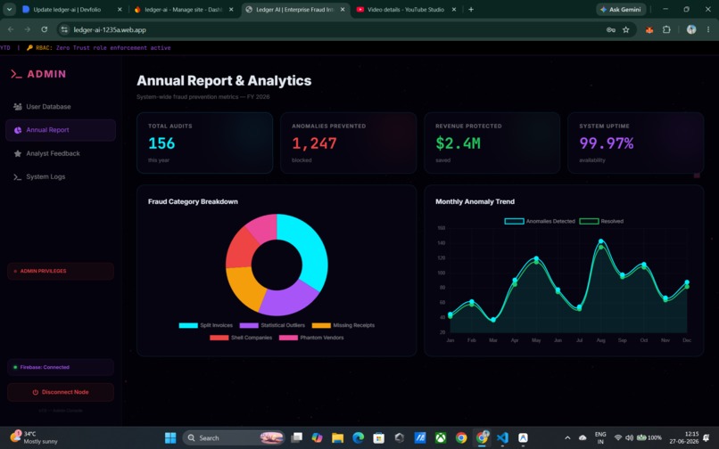
Task: Open the weather widget showing 34°C
Action: click(35, 437)
